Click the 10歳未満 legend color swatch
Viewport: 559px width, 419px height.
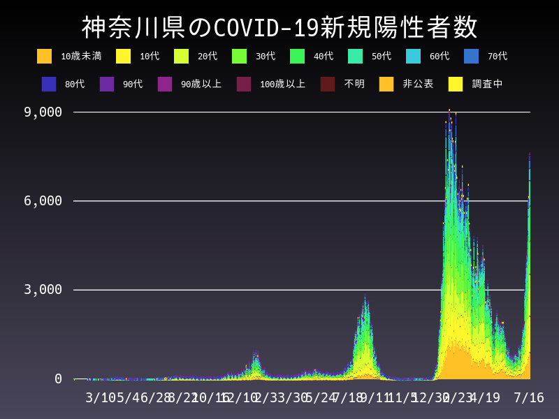[44, 56]
